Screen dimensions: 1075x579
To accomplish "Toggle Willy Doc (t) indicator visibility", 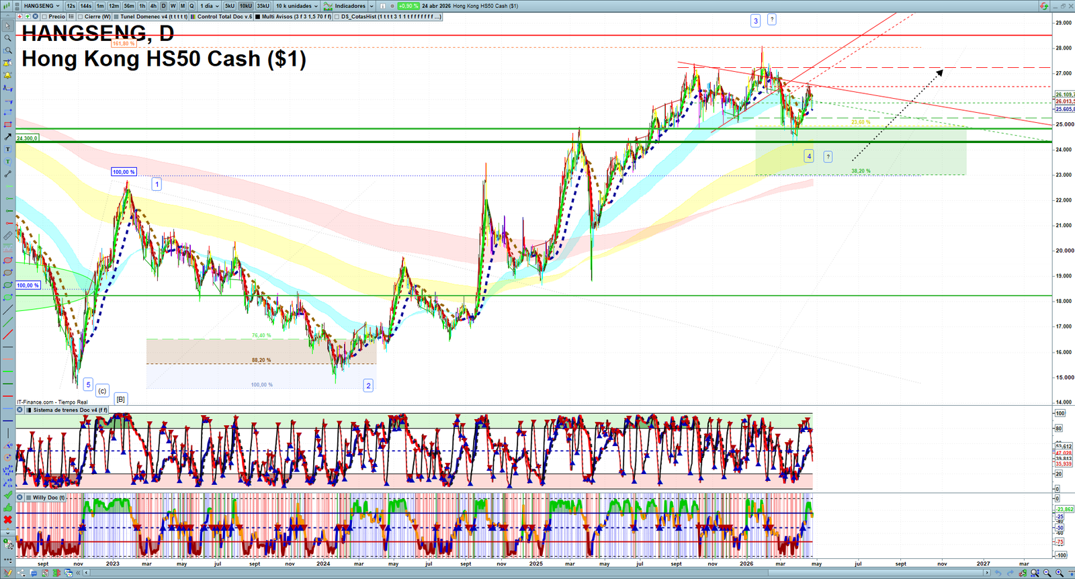I will [28, 498].
